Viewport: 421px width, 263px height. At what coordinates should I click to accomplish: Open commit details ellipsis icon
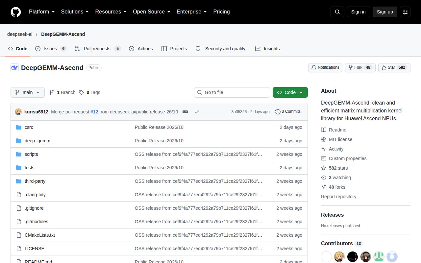pos(185,112)
